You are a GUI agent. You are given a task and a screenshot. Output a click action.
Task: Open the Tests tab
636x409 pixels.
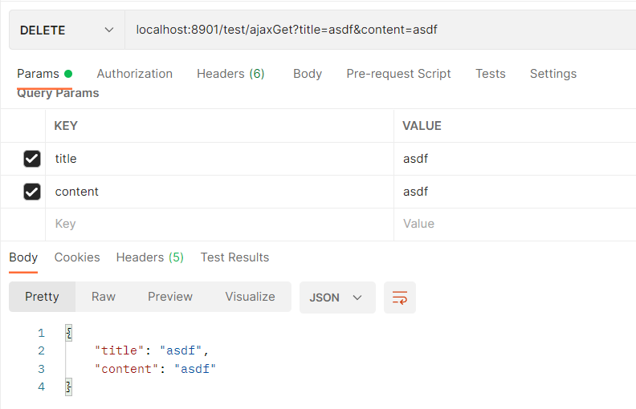(491, 74)
